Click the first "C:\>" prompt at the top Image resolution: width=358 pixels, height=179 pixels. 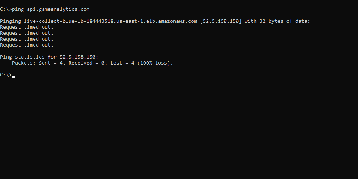tap(6, 9)
